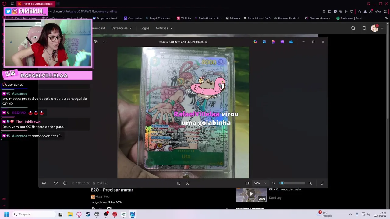Open the taskbar volume control
Screen dimensions: 390x219
pyautogui.click(x=368, y=214)
